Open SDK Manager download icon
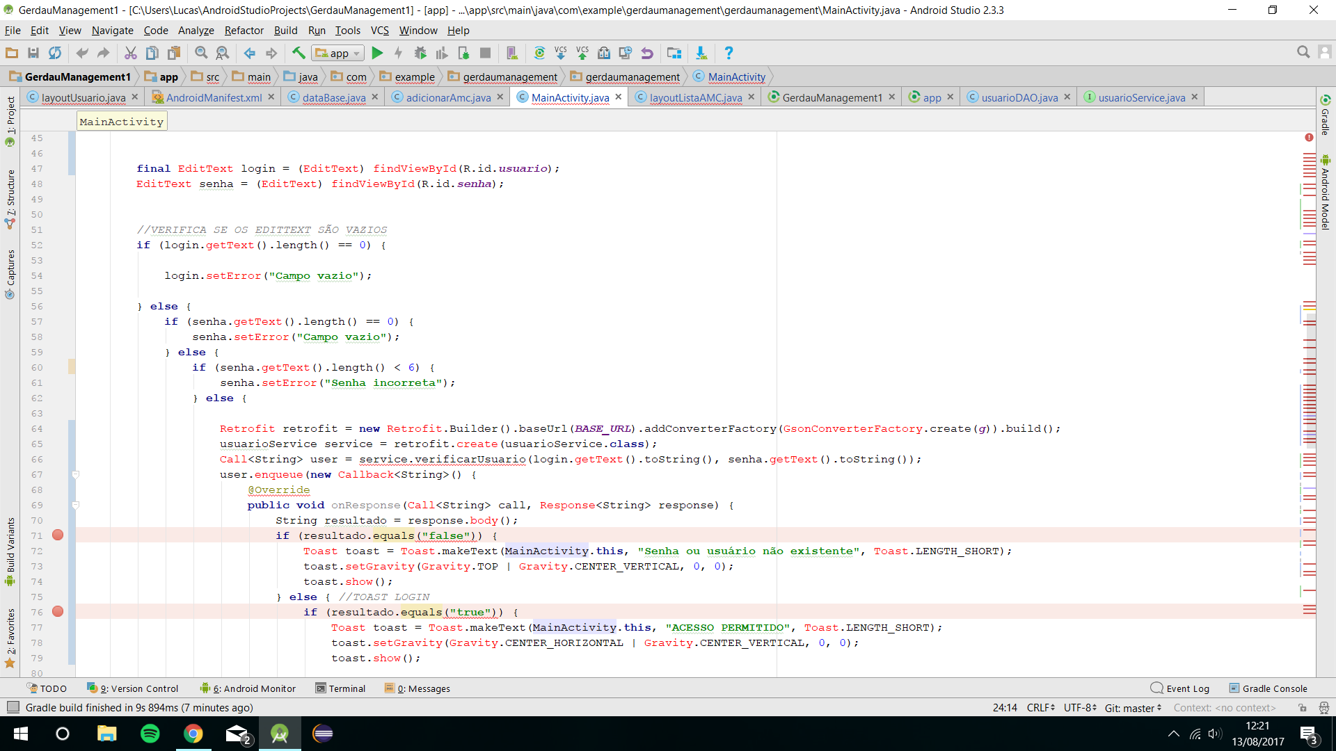This screenshot has height=751, width=1336. click(701, 53)
